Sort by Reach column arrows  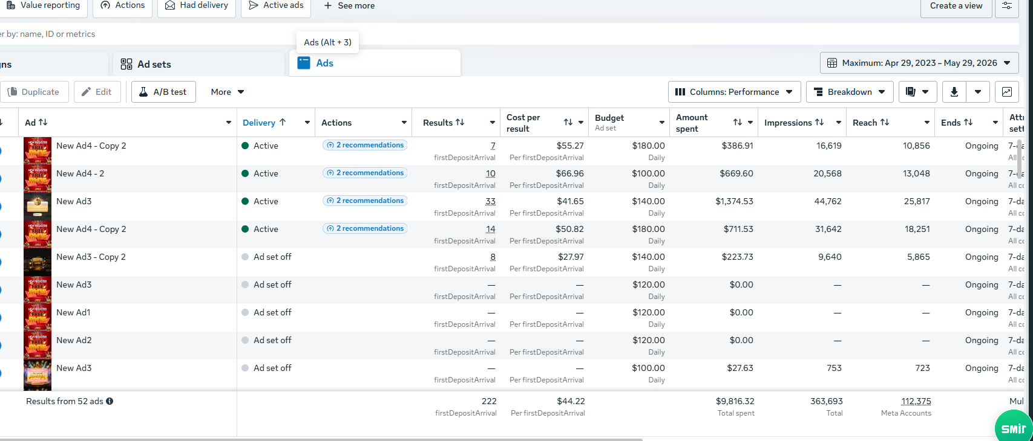885,122
